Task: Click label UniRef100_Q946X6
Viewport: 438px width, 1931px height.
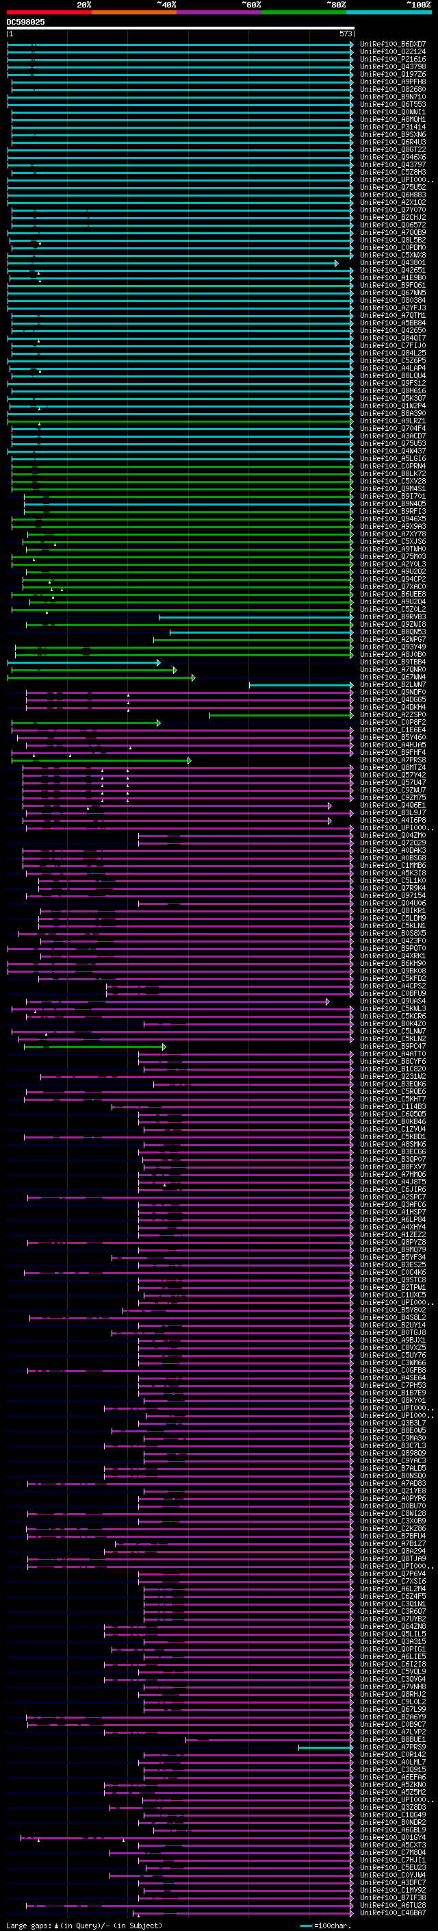Action: tap(393, 158)
